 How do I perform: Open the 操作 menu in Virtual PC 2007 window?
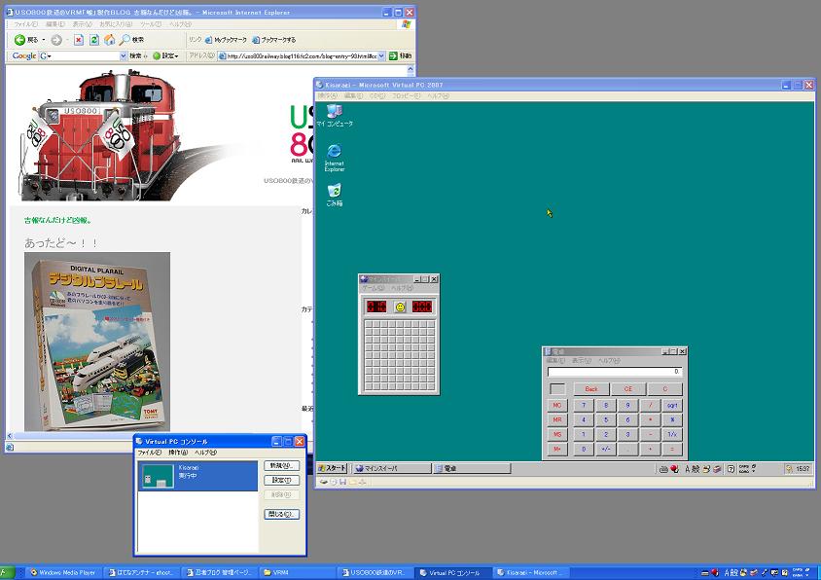(327, 96)
